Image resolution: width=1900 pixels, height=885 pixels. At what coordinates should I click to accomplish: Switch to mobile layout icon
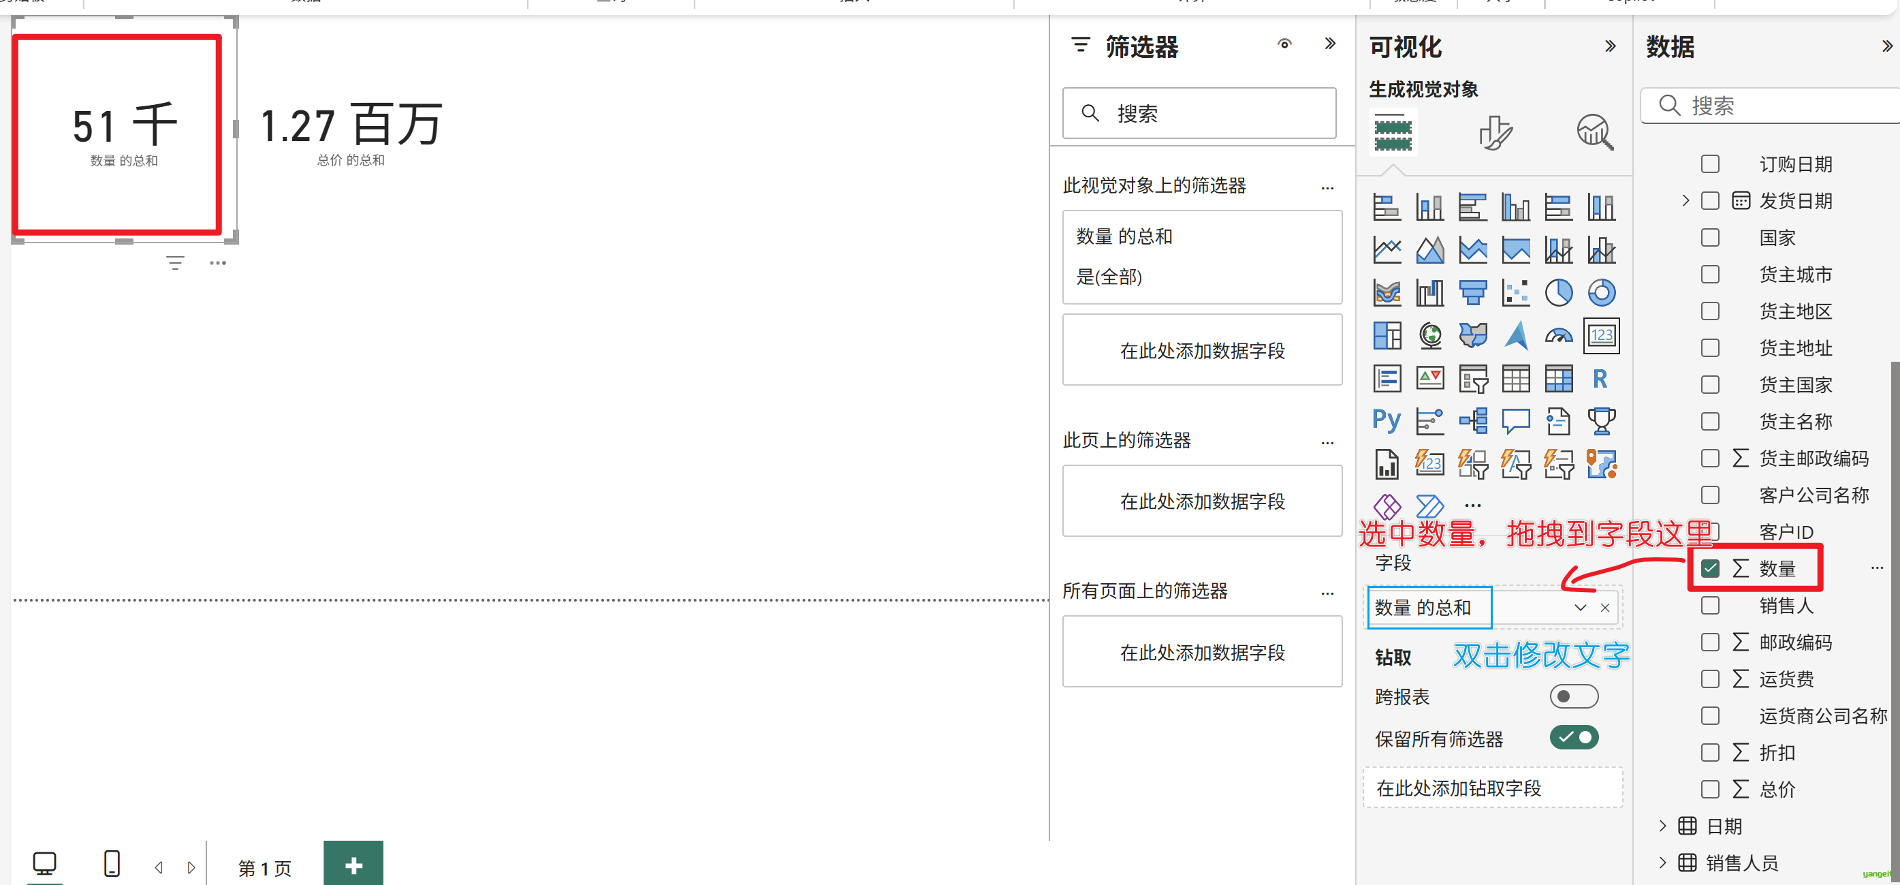point(112,863)
